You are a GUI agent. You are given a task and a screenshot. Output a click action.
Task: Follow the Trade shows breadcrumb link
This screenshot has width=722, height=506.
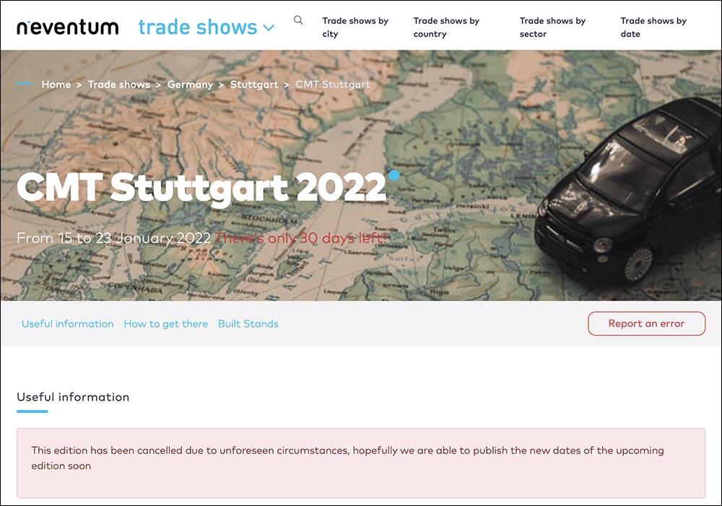click(x=119, y=84)
